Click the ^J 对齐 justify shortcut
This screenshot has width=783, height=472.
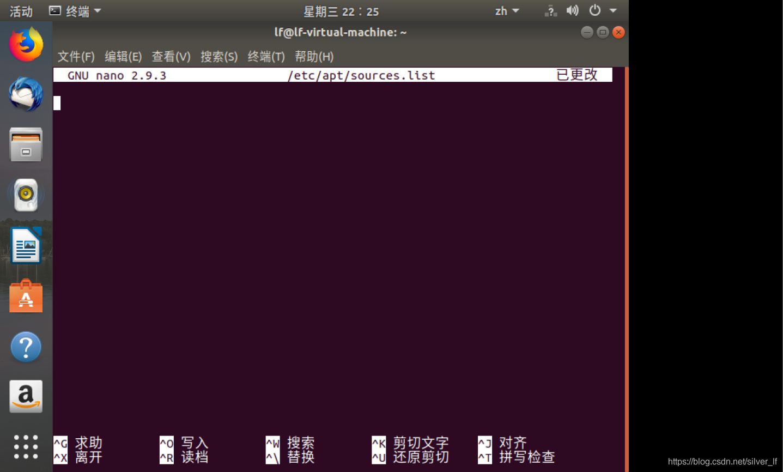click(x=502, y=443)
